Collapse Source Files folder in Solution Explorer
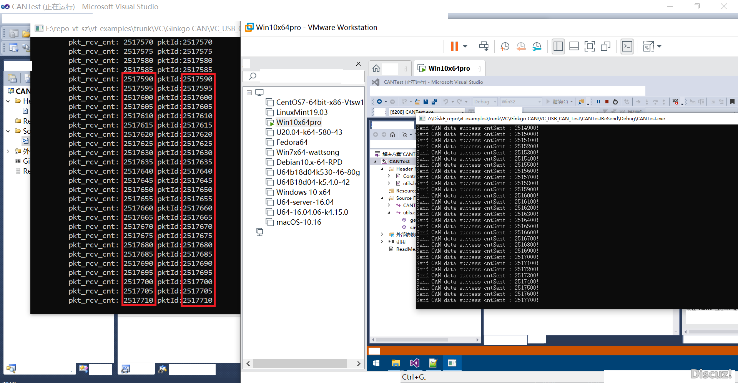This screenshot has width=738, height=383. click(382, 198)
